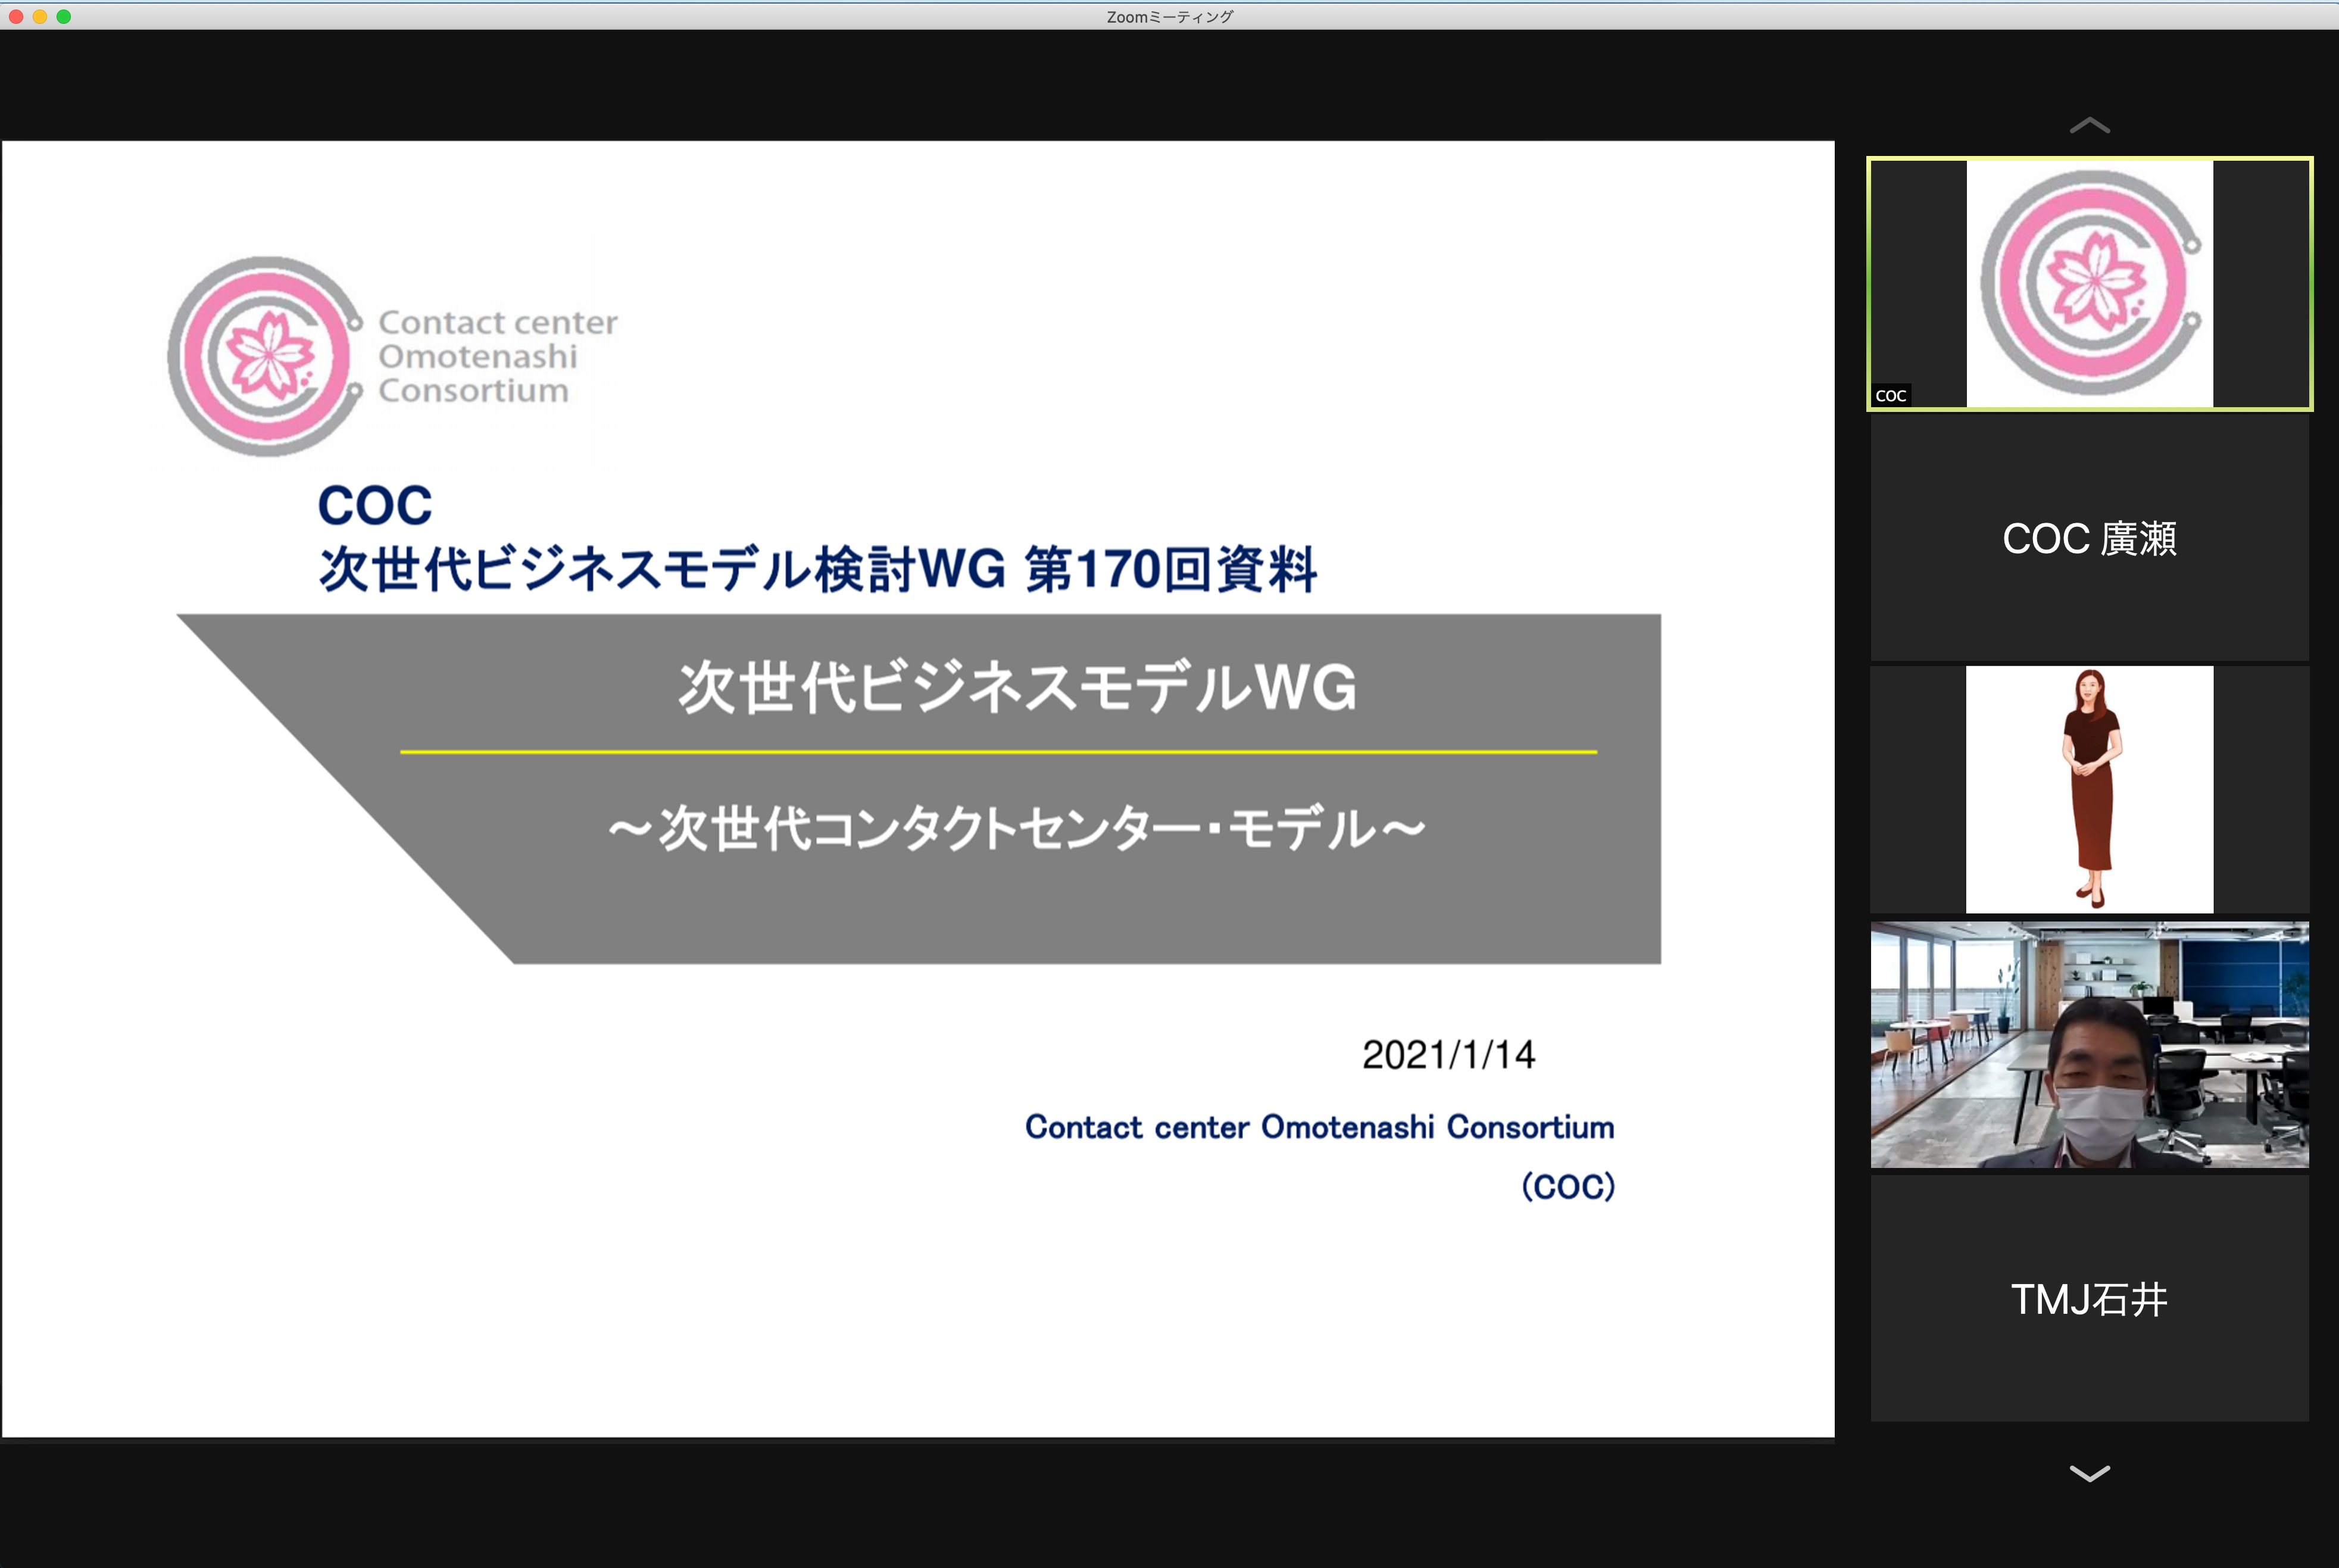Click the heading 第170回資料 line
Viewport: 2339px width, 1568px height.
pos(817,570)
